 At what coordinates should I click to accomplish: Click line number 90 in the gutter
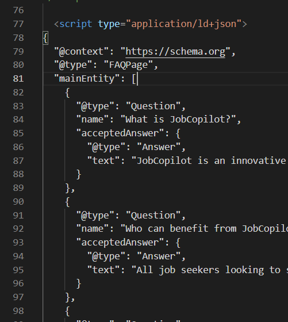[x=18, y=202]
